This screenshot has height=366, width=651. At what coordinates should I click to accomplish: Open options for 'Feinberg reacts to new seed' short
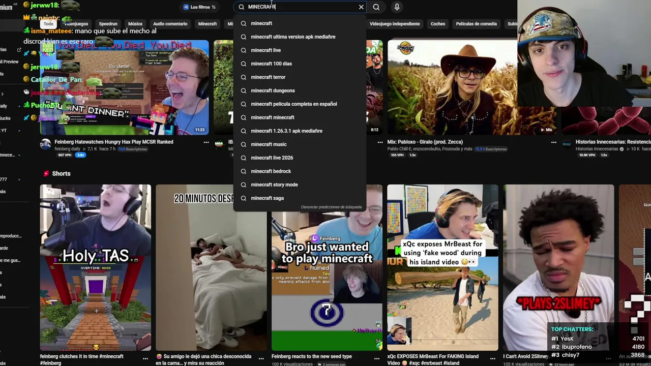(377, 358)
